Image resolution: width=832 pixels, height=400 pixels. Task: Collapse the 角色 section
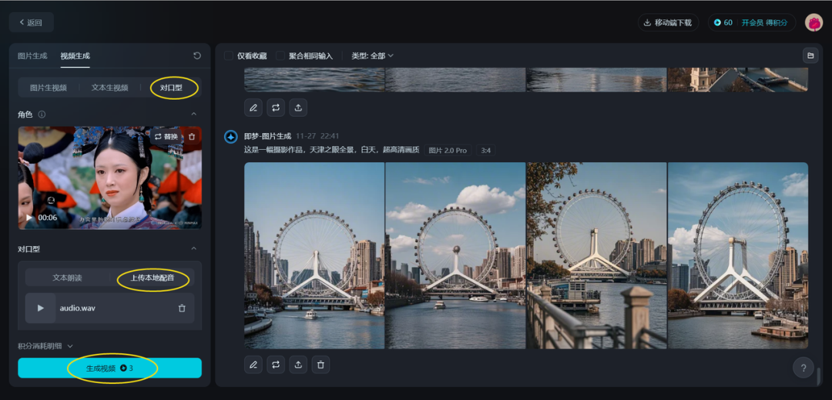[x=193, y=115]
